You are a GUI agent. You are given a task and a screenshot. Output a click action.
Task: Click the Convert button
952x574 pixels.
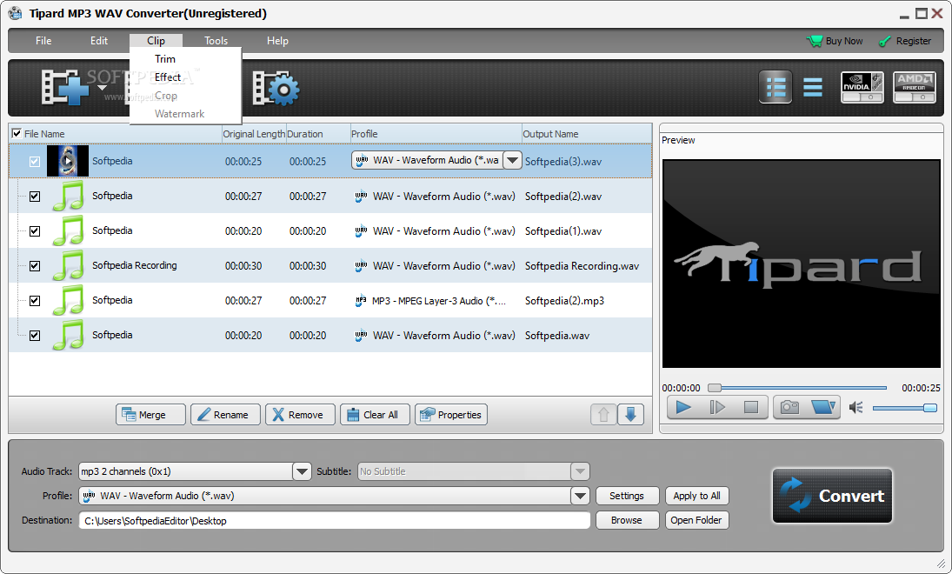tap(832, 496)
